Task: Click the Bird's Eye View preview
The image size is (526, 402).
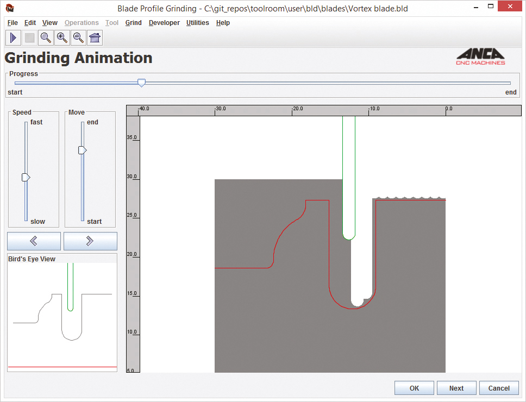Action: 62,317
